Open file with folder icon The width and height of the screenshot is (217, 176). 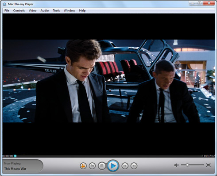click(92, 166)
